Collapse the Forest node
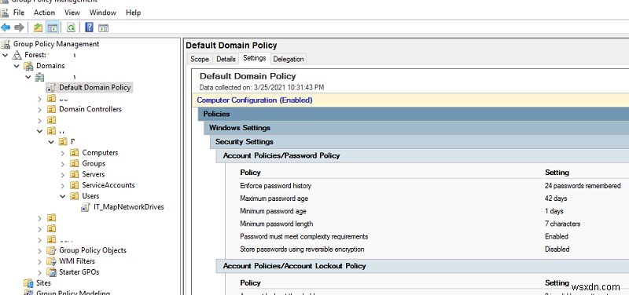Screen dimensions: 629x295 click(6, 55)
